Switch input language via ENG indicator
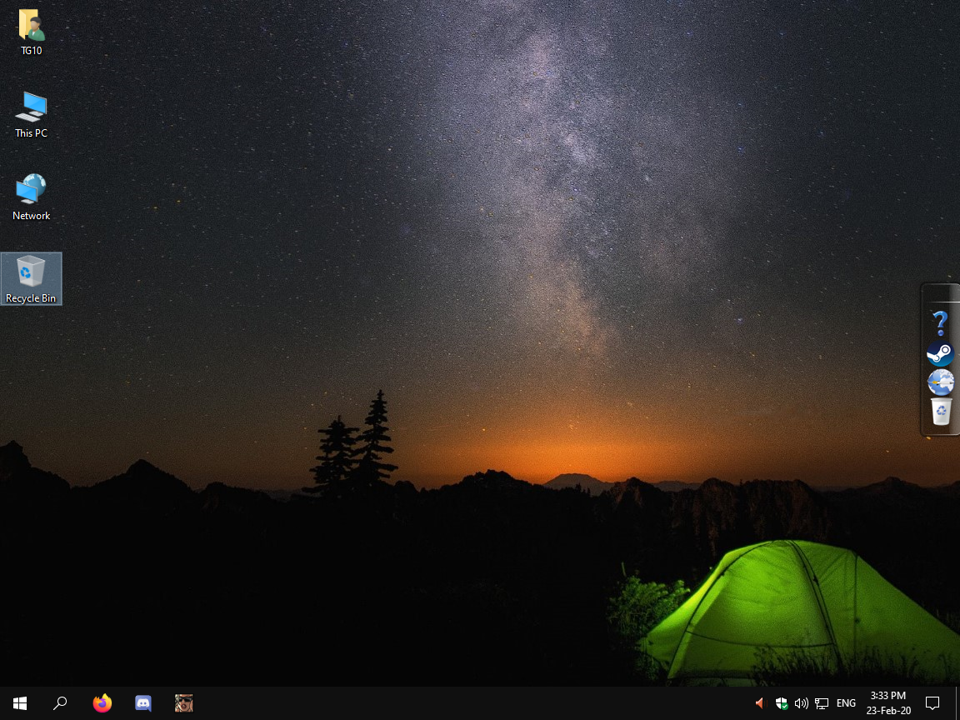 click(x=846, y=702)
